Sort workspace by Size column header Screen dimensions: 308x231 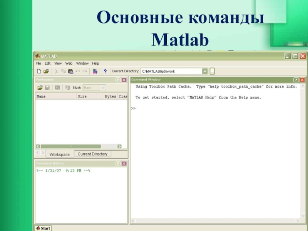pyautogui.click(x=87, y=96)
